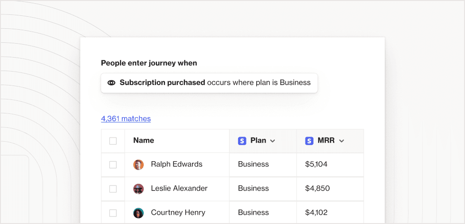Click Courtney Henry's avatar
The height and width of the screenshot is (224, 465).
pos(139,213)
